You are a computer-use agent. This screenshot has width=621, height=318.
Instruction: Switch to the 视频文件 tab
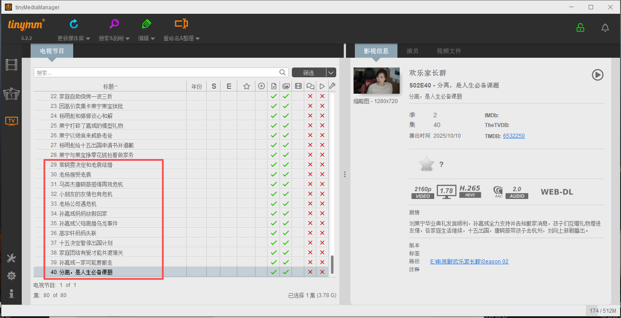pos(448,51)
